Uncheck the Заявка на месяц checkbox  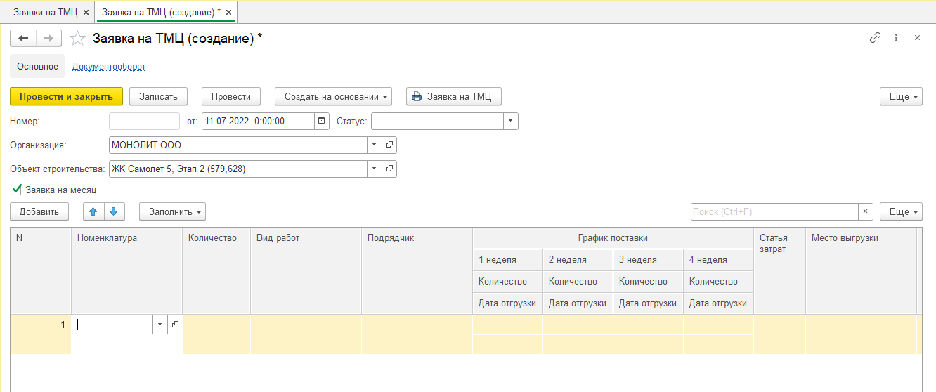click(x=16, y=190)
